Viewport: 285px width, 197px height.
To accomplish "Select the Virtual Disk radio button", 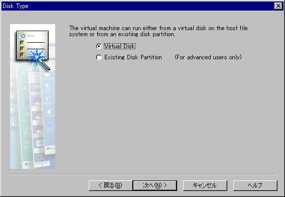I will point(99,46).
